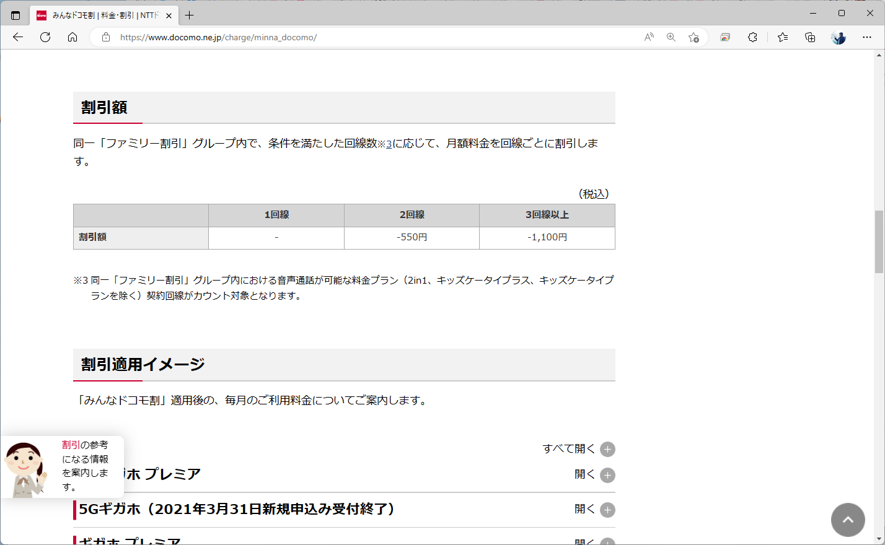Add this page to favorites

(x=694, y=37)
